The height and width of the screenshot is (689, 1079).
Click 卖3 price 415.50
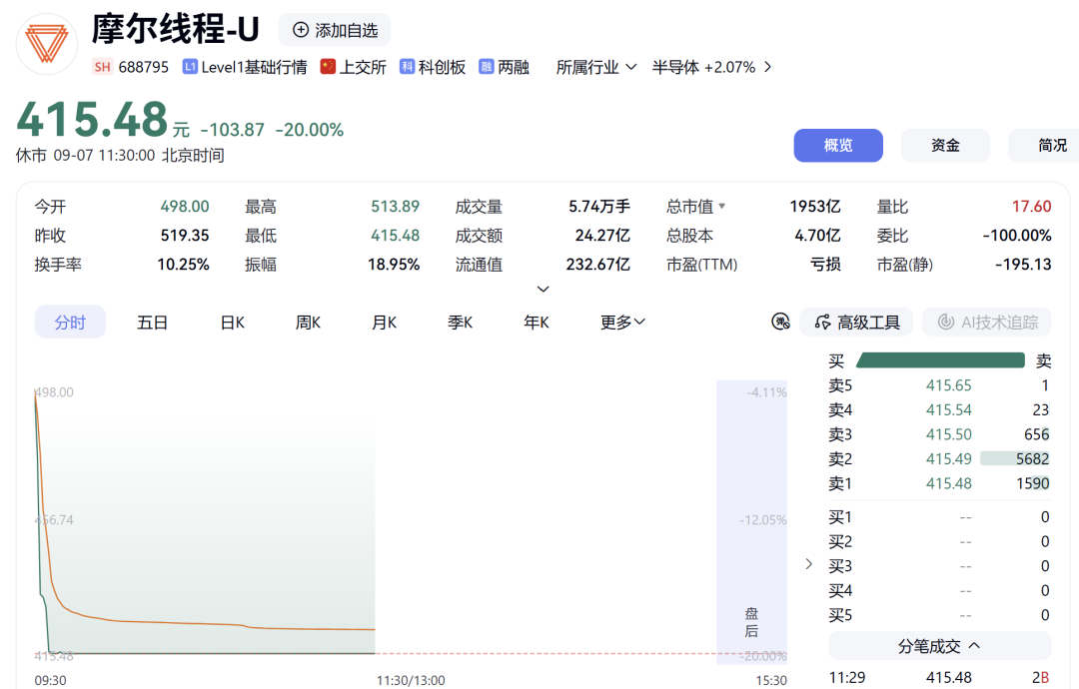click(x=948, y=434)
